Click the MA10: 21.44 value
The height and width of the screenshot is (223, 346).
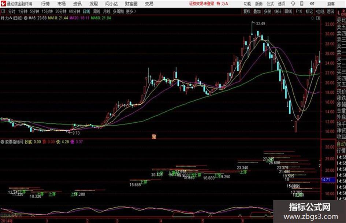(58, 18)
